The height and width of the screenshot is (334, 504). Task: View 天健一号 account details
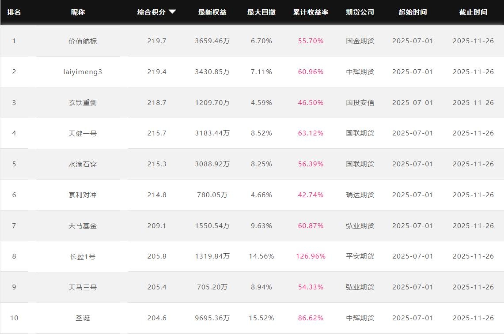point(83,133)
